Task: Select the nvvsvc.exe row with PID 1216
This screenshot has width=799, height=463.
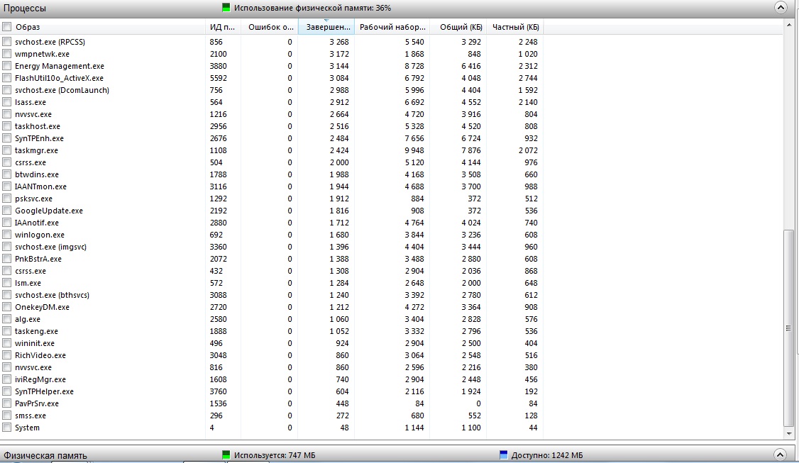Action: [272, 114]
